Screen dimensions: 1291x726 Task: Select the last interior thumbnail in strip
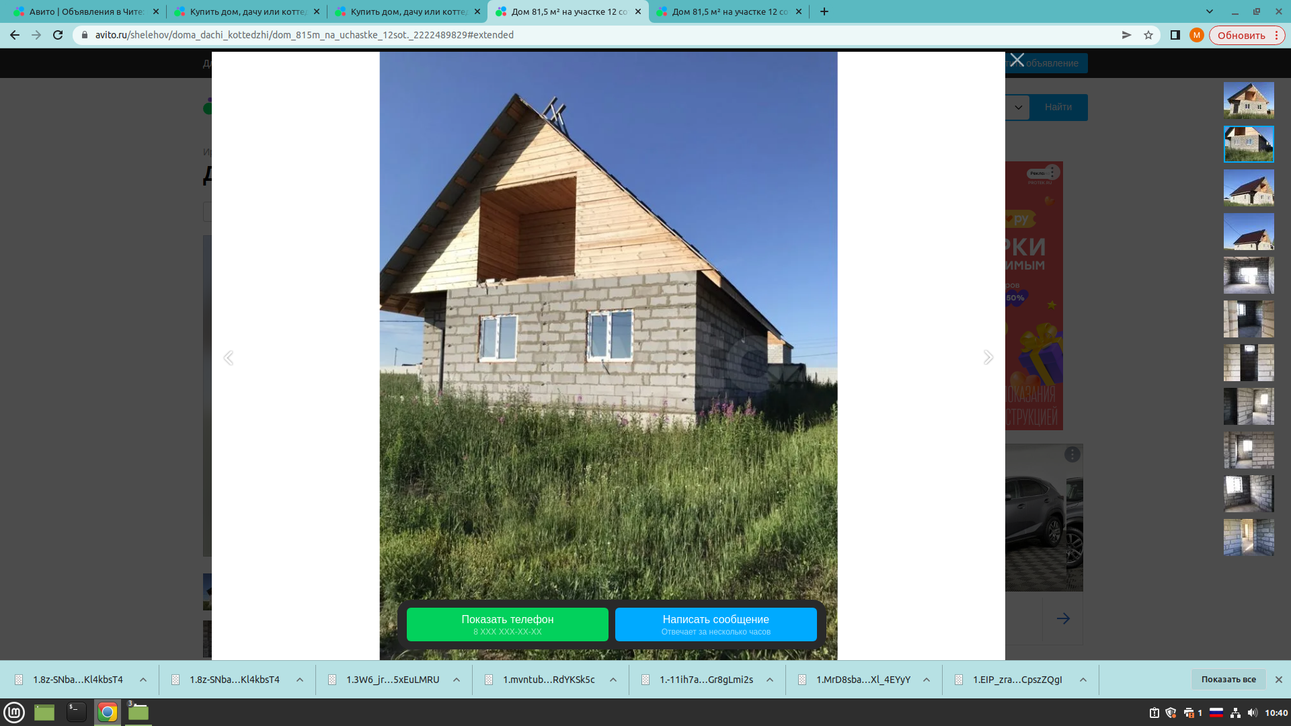point(1249,537)
